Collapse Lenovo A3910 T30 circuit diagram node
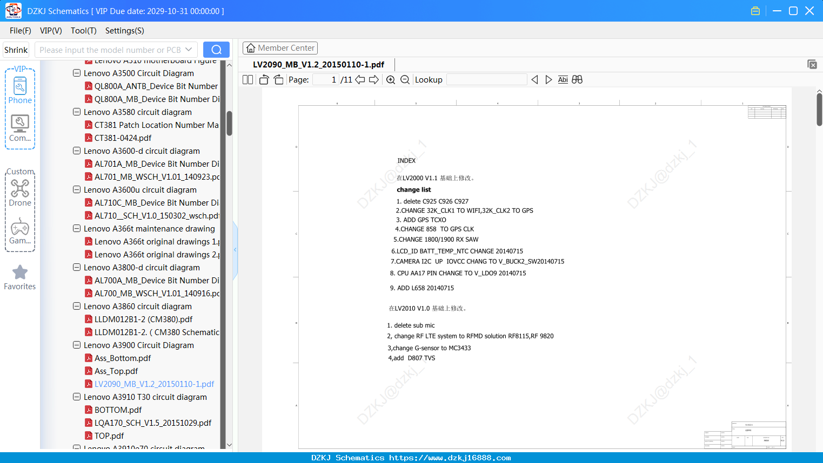Screen dimensions: 823x463 pyautogui.click(x=77, y=397)
